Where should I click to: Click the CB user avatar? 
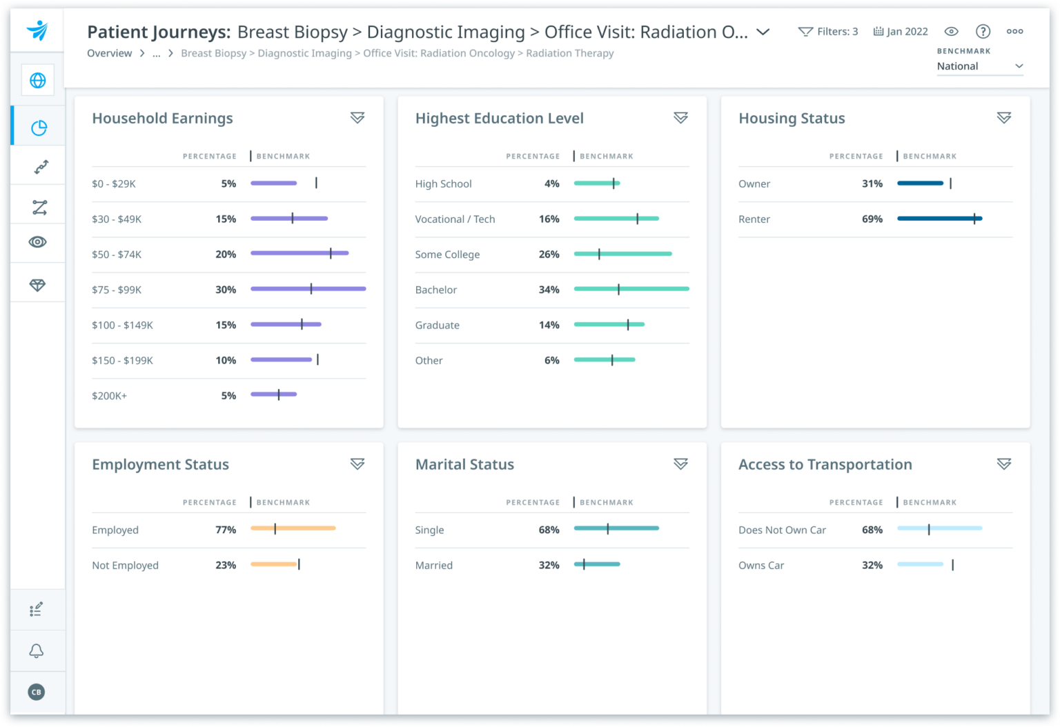click(37, 692)
